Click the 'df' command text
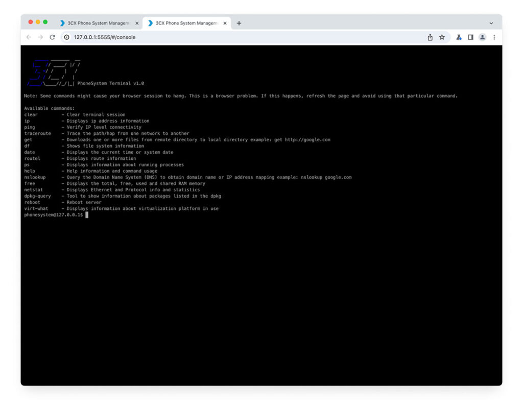The width and height of the screenshot is (523, 413). [x=27, y=146]
